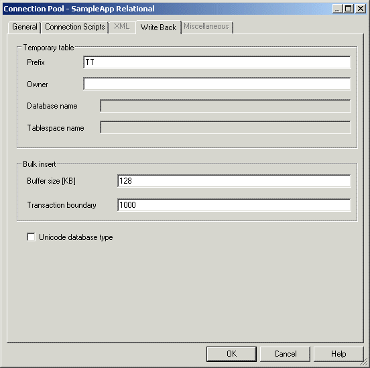
Task: Click the window resize grip corner
Action: [365, 363]
